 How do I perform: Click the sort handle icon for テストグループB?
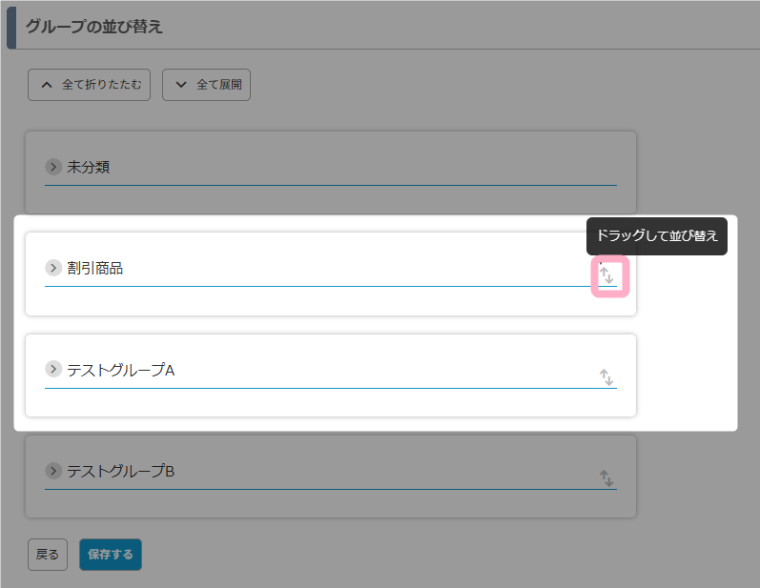(x=606, y=478)
